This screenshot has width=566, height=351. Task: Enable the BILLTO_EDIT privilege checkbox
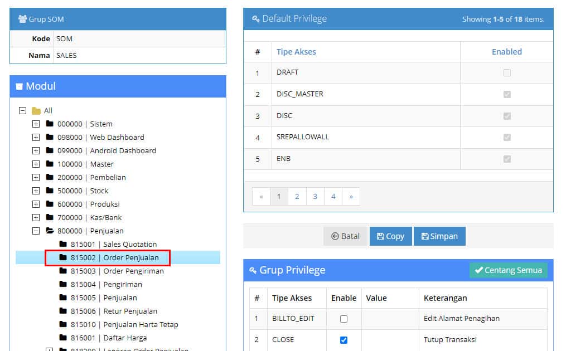tap(344, 319)
